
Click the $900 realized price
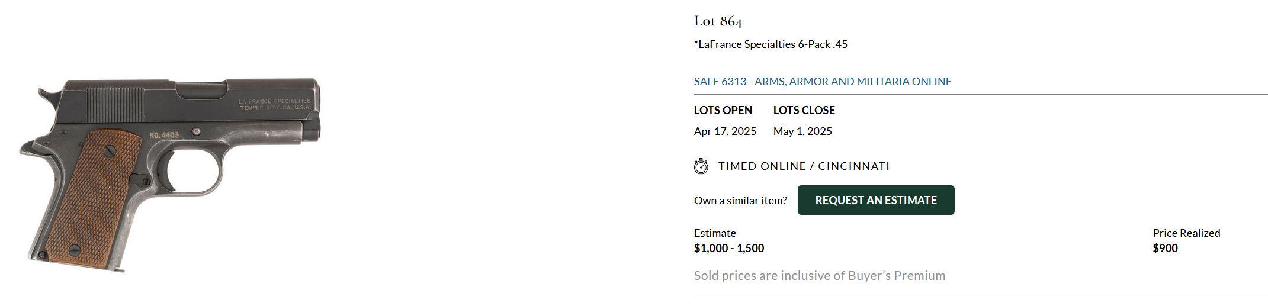click(x=1164, y=249)
